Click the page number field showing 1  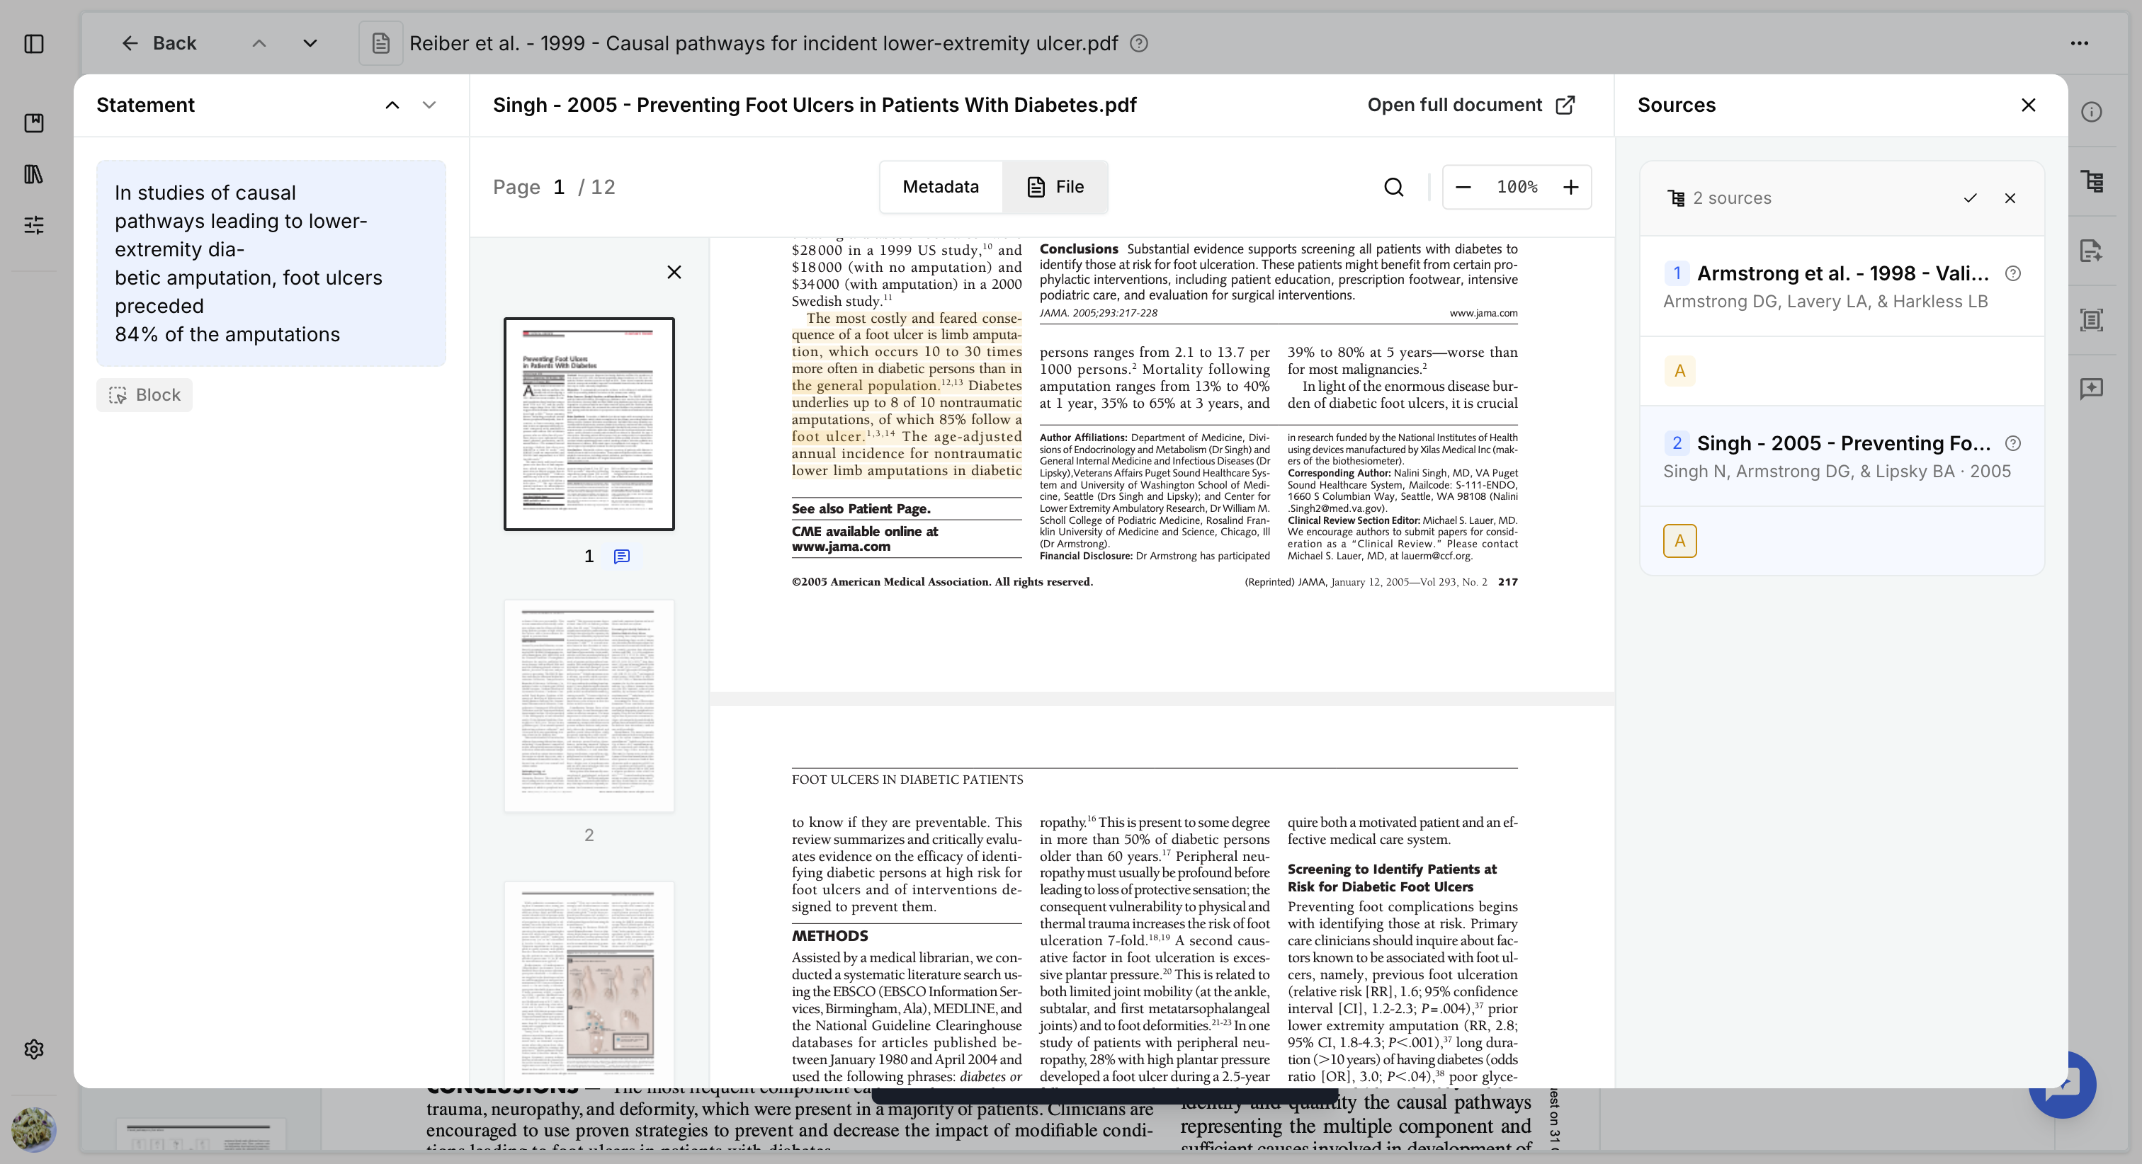pos(560,187)
